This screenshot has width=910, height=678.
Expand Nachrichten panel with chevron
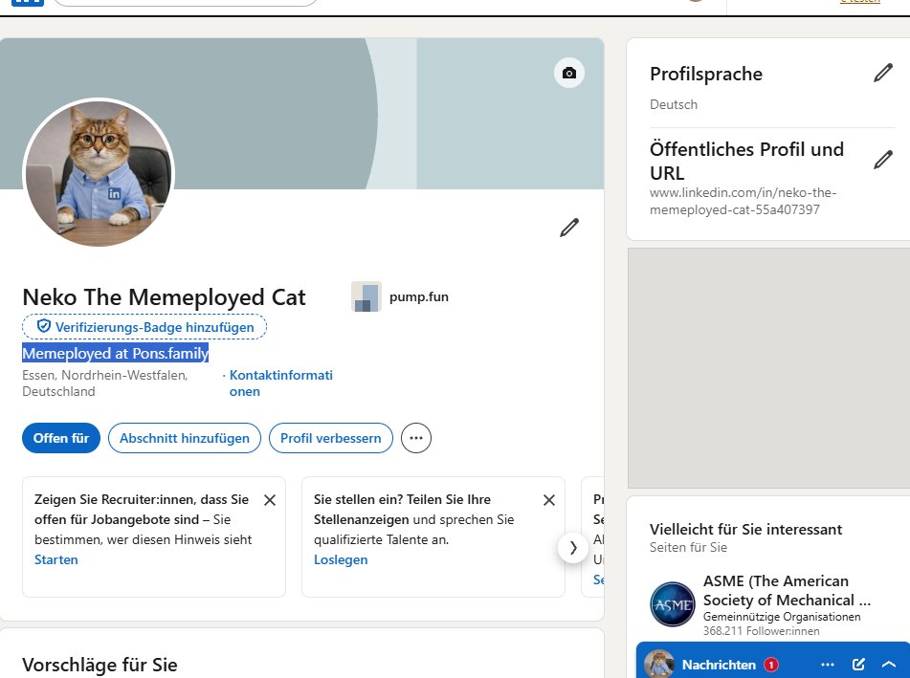[889, 665]
